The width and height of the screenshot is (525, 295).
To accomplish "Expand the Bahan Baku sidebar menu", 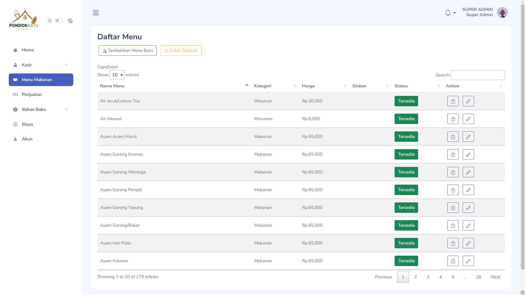I will 41,110.
